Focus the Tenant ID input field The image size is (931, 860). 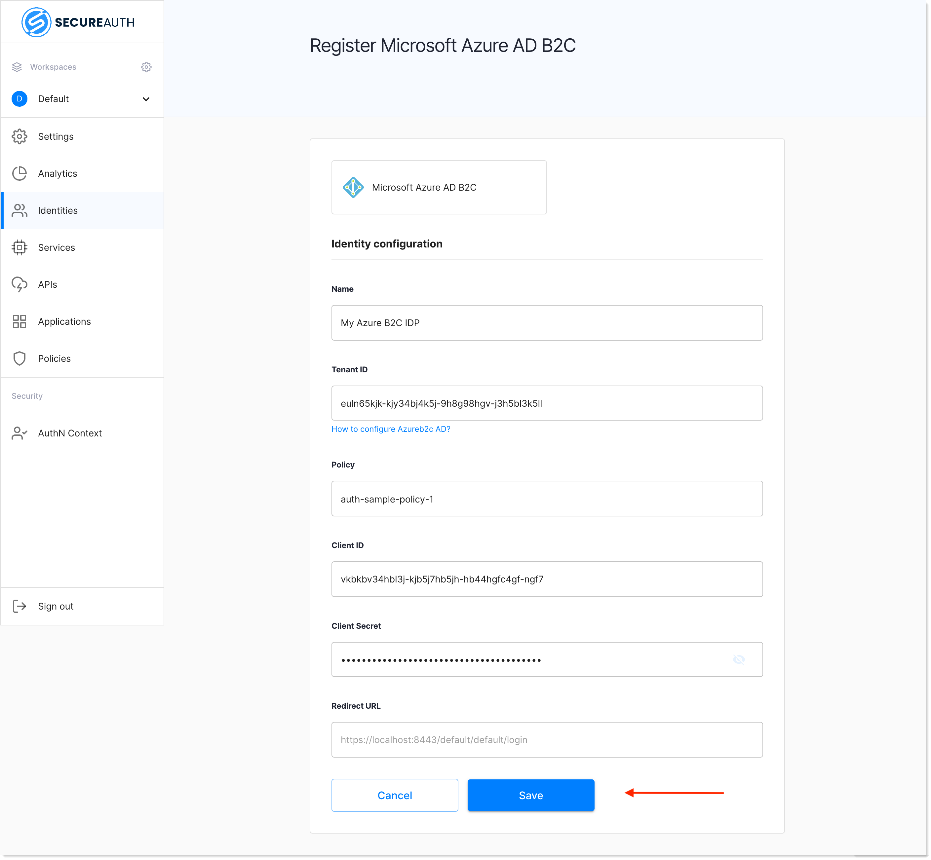(x=547, y=403)
